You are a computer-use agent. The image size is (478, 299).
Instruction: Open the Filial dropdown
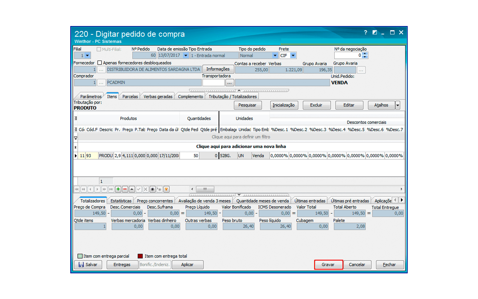tap(87, 56)
